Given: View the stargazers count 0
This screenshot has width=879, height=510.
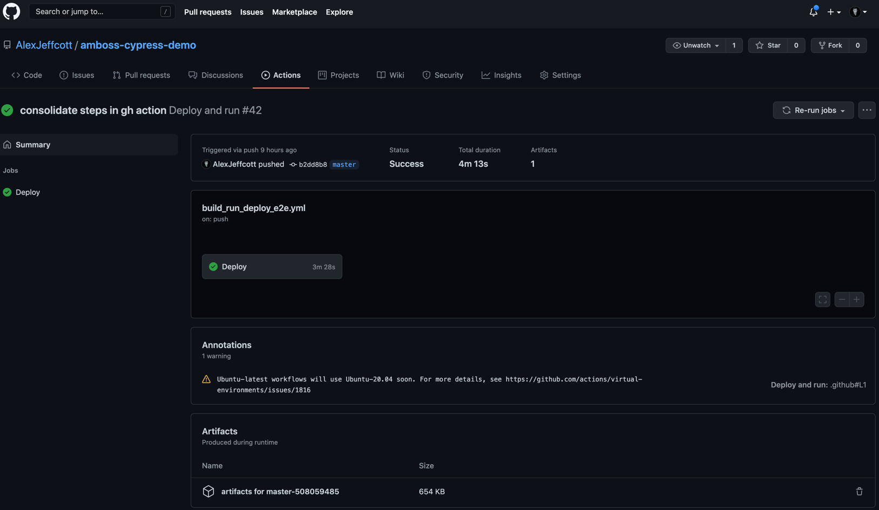Looking at the screenshot, I should point(796,45).
